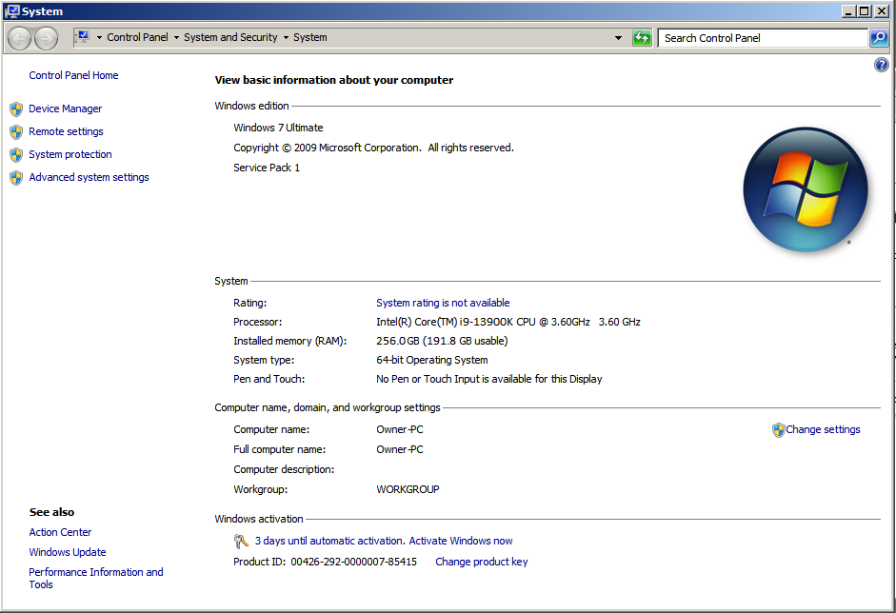
Task: Click processor value 'i9-13900K' text
Action: pos(486,322)
